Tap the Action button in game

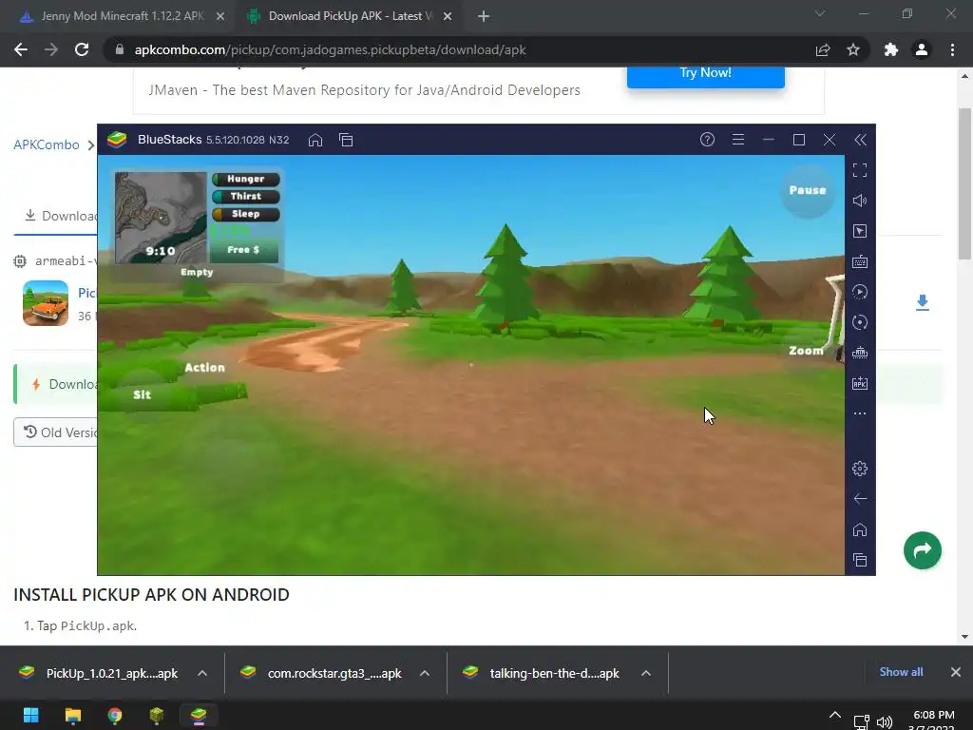[x=205, y=368]
